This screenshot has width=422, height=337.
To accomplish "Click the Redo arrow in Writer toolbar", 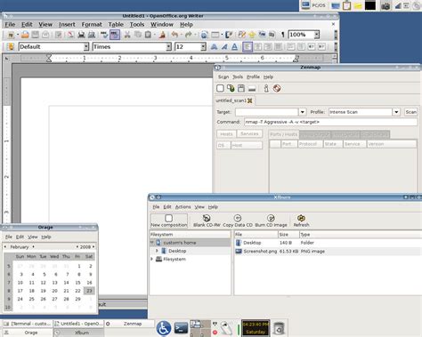I will coord(189,35).
